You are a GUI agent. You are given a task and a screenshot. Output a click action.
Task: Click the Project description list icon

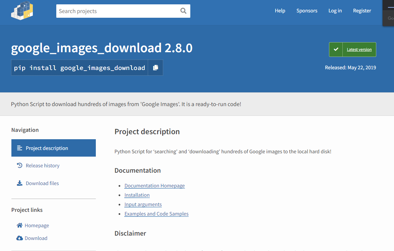click(x=19, y=148)
